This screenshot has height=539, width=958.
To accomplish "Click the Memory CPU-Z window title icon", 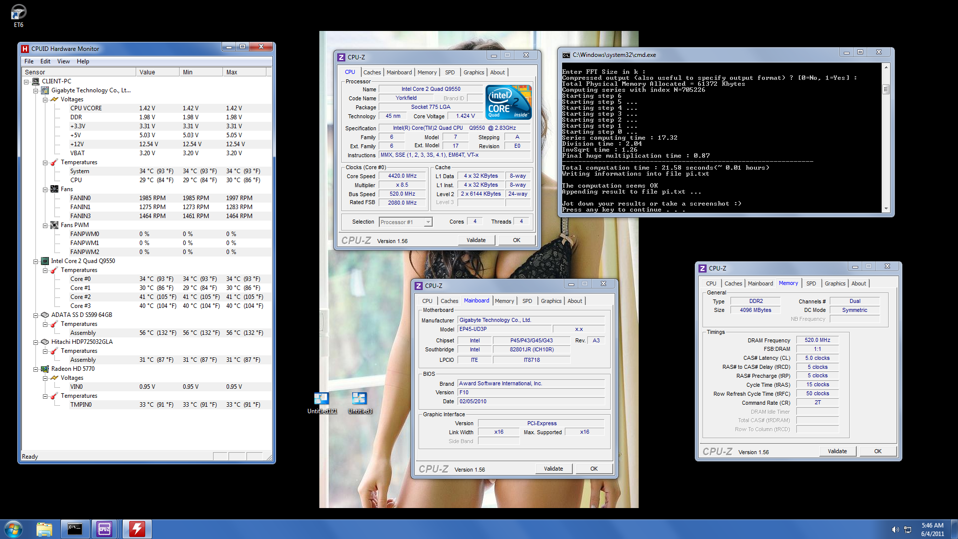I will tap(703, 269).
